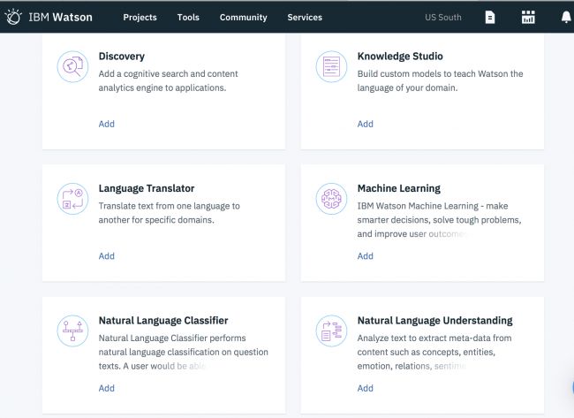The height and width of the screenshot is (418, 574).
Task: Click the Natural Language Understanding title
Action: point(434,321)
